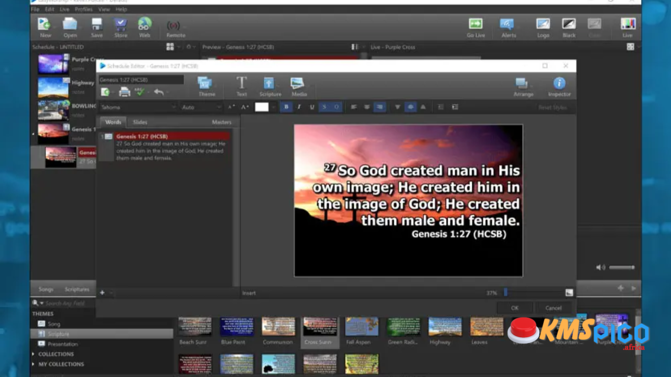671x377 pixels.
Task: Run the spell check icon
Action: (139, 92)
